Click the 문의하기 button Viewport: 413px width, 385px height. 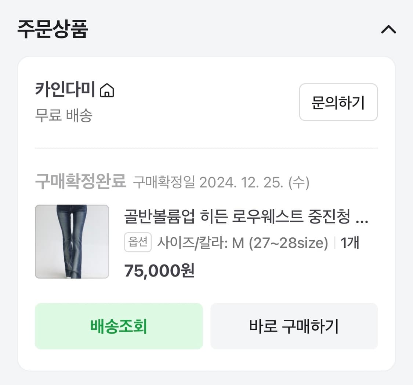click(x=338, y=103)
